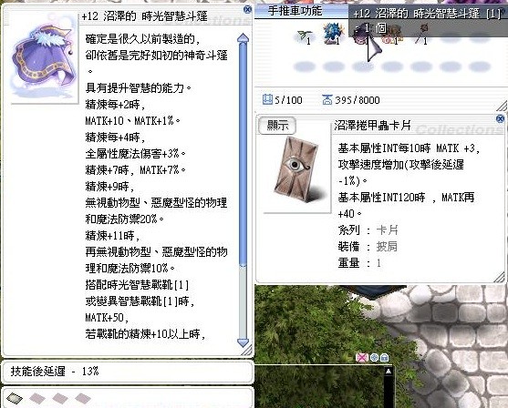Select the staff item in the cart
The width and height of the screenshot is (508, 408).
(x=421, y=34)
